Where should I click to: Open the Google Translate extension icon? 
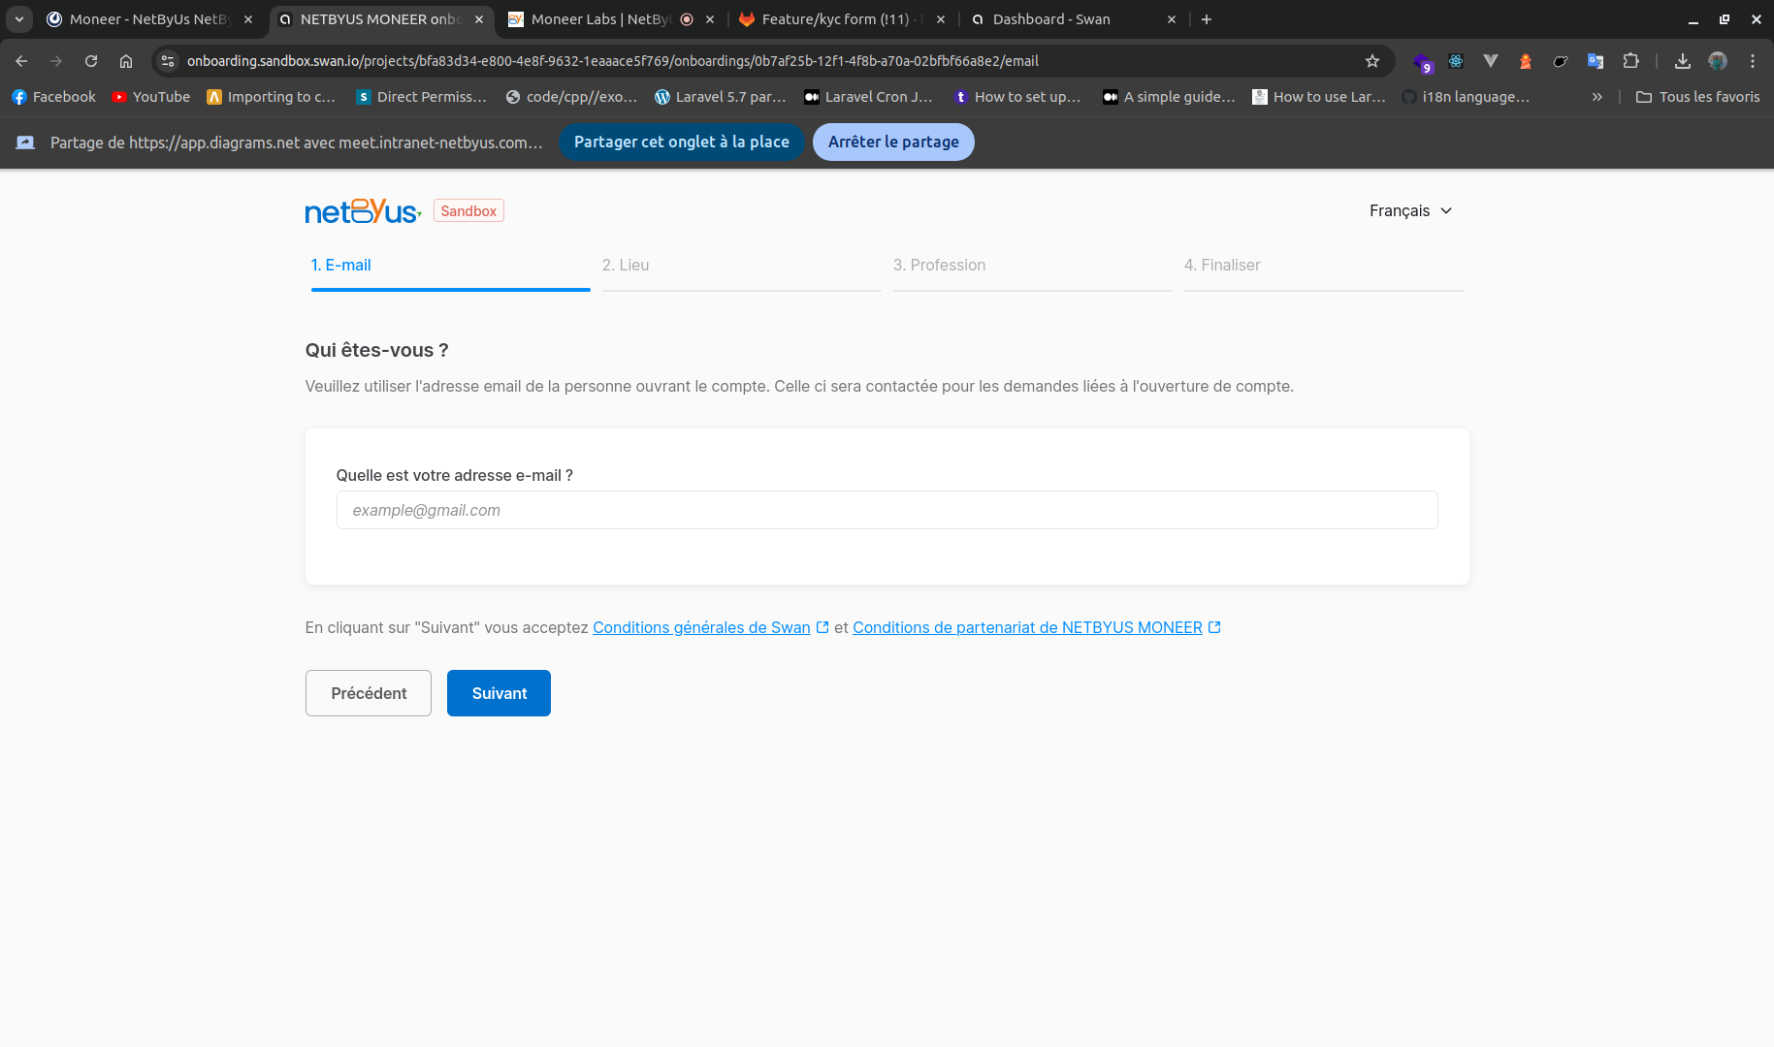[x=1596, y=61]
